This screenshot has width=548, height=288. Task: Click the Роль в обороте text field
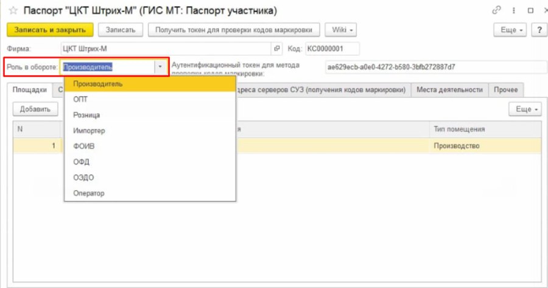coord(108,67)
